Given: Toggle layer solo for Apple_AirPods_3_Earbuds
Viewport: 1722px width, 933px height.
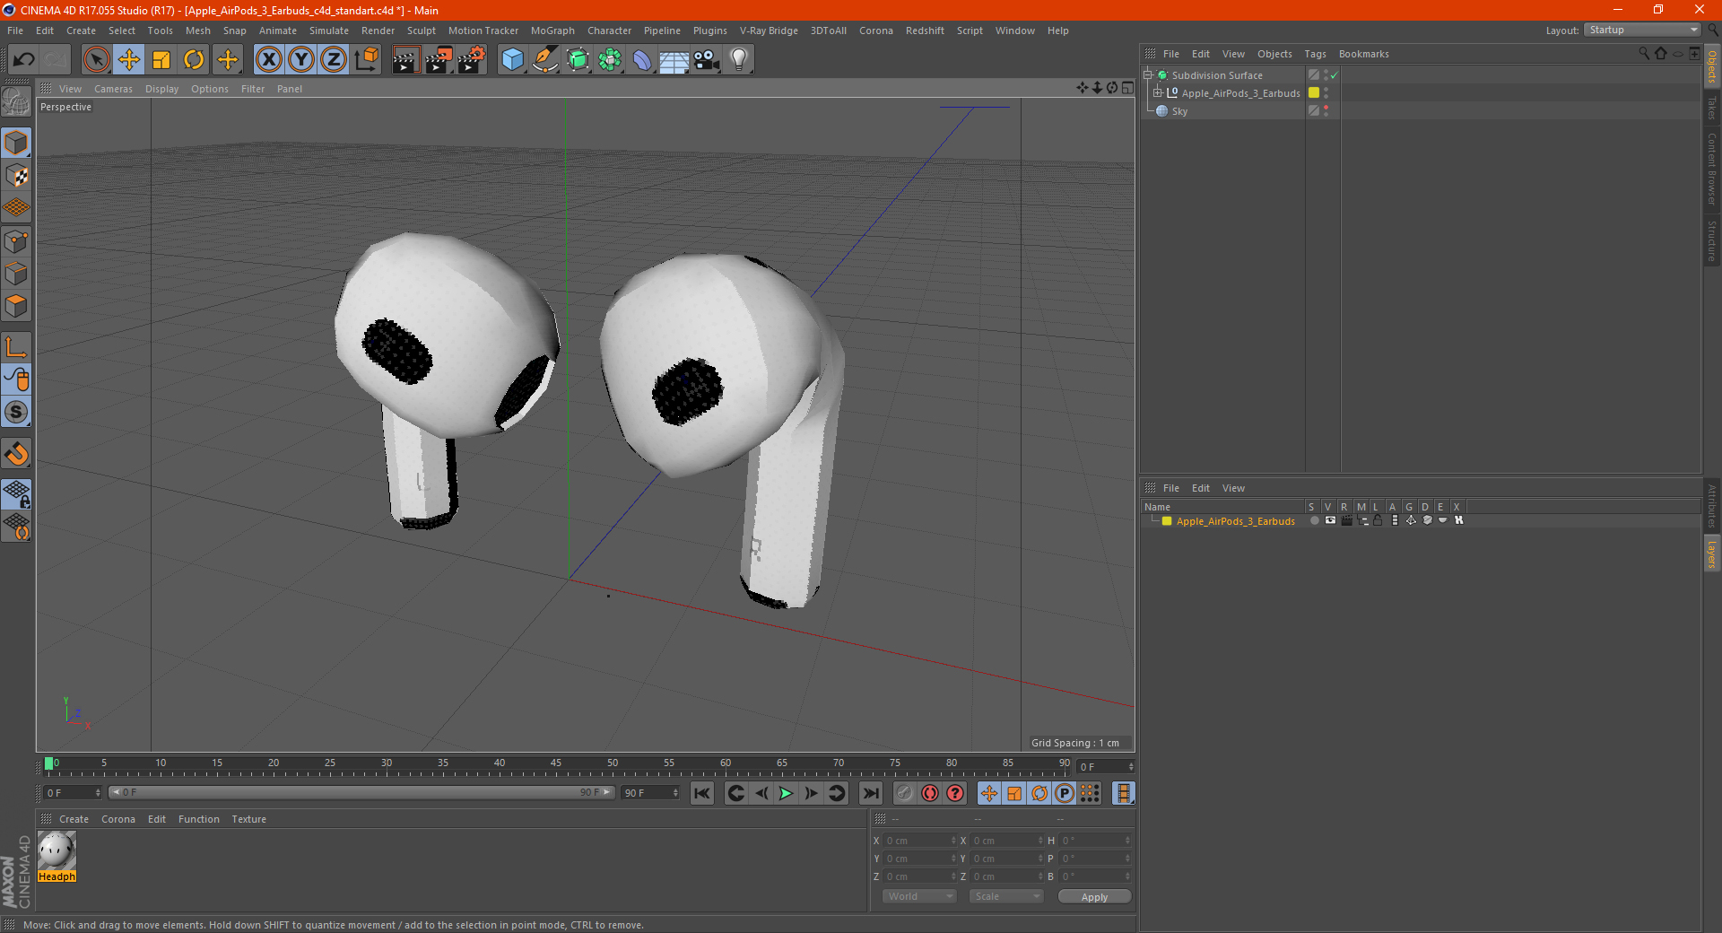Looking at the screenshot, I should pyautogui.click(x=1314, y=521).
